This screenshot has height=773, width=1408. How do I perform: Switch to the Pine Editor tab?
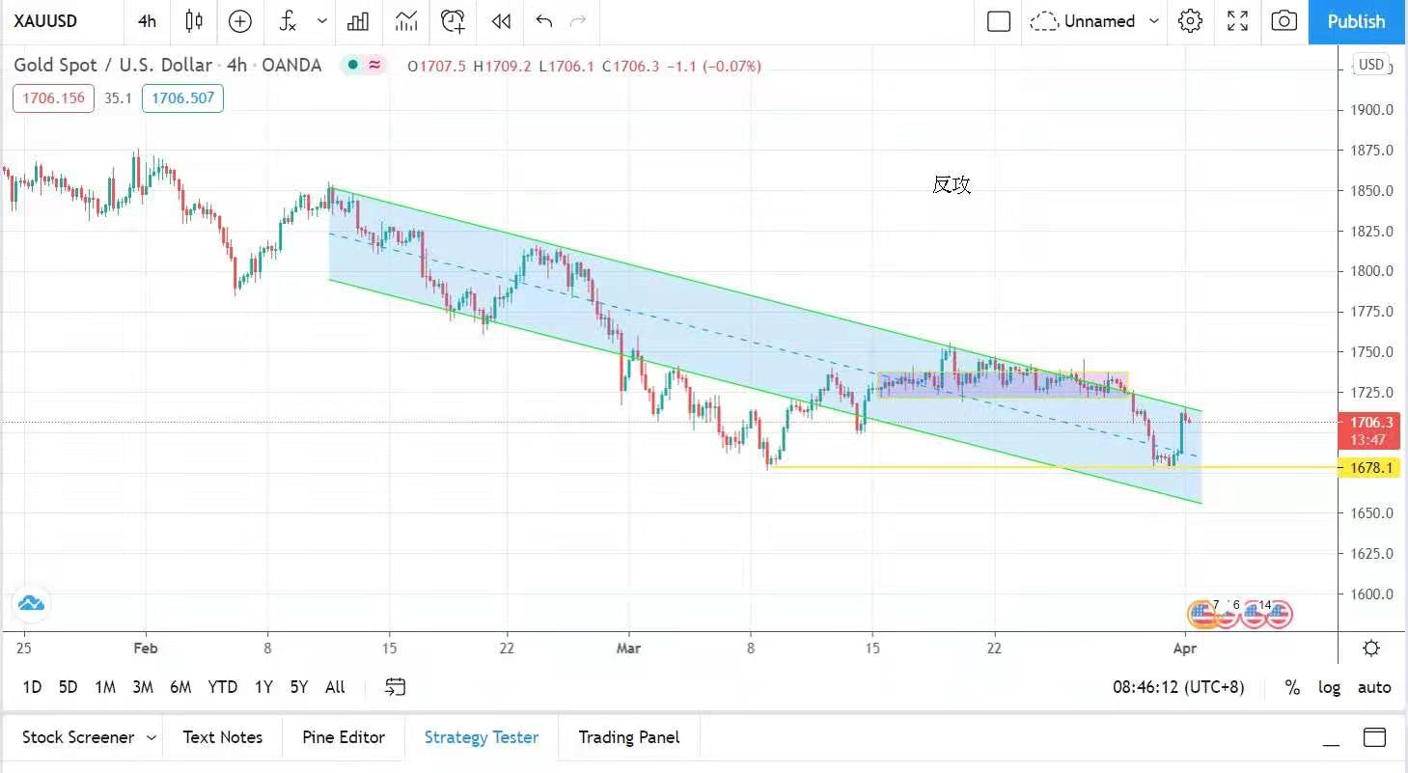tap(343, 737)
